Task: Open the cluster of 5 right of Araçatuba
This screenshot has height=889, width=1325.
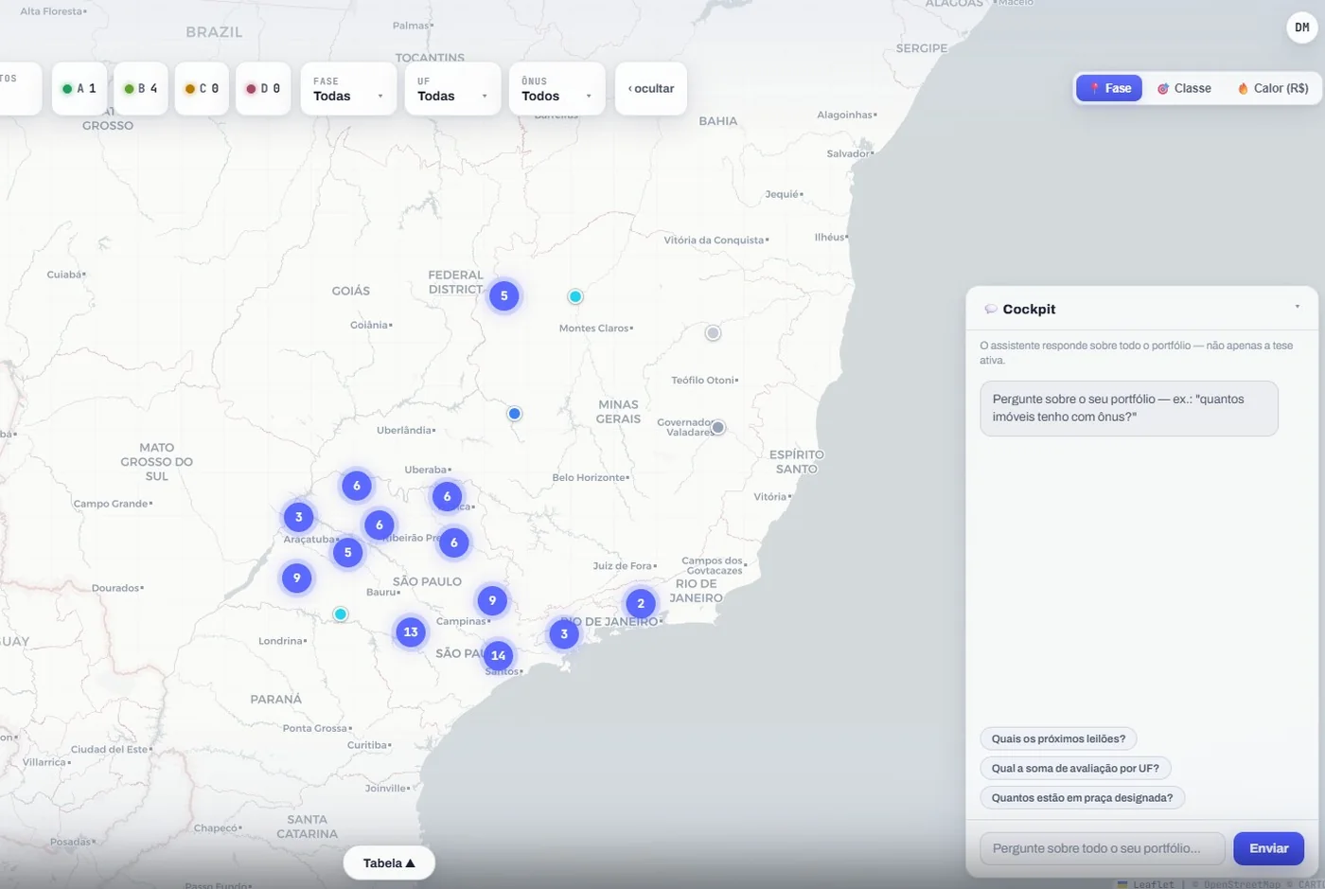Action: [x=348, y=552]
